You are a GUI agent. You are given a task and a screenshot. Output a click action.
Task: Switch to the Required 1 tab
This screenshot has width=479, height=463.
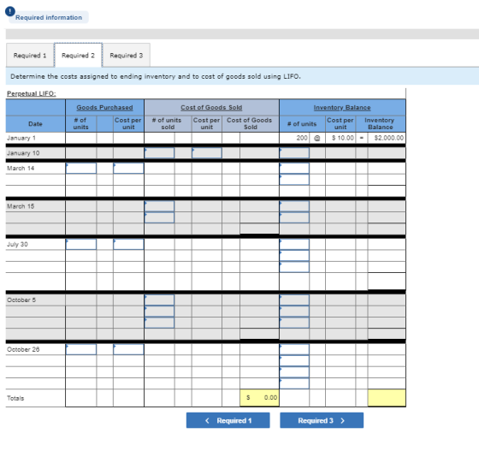(x=30, y=56)
